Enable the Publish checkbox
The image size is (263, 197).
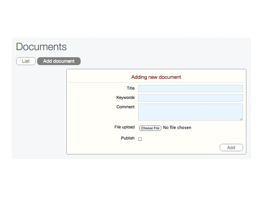(140, 139)
